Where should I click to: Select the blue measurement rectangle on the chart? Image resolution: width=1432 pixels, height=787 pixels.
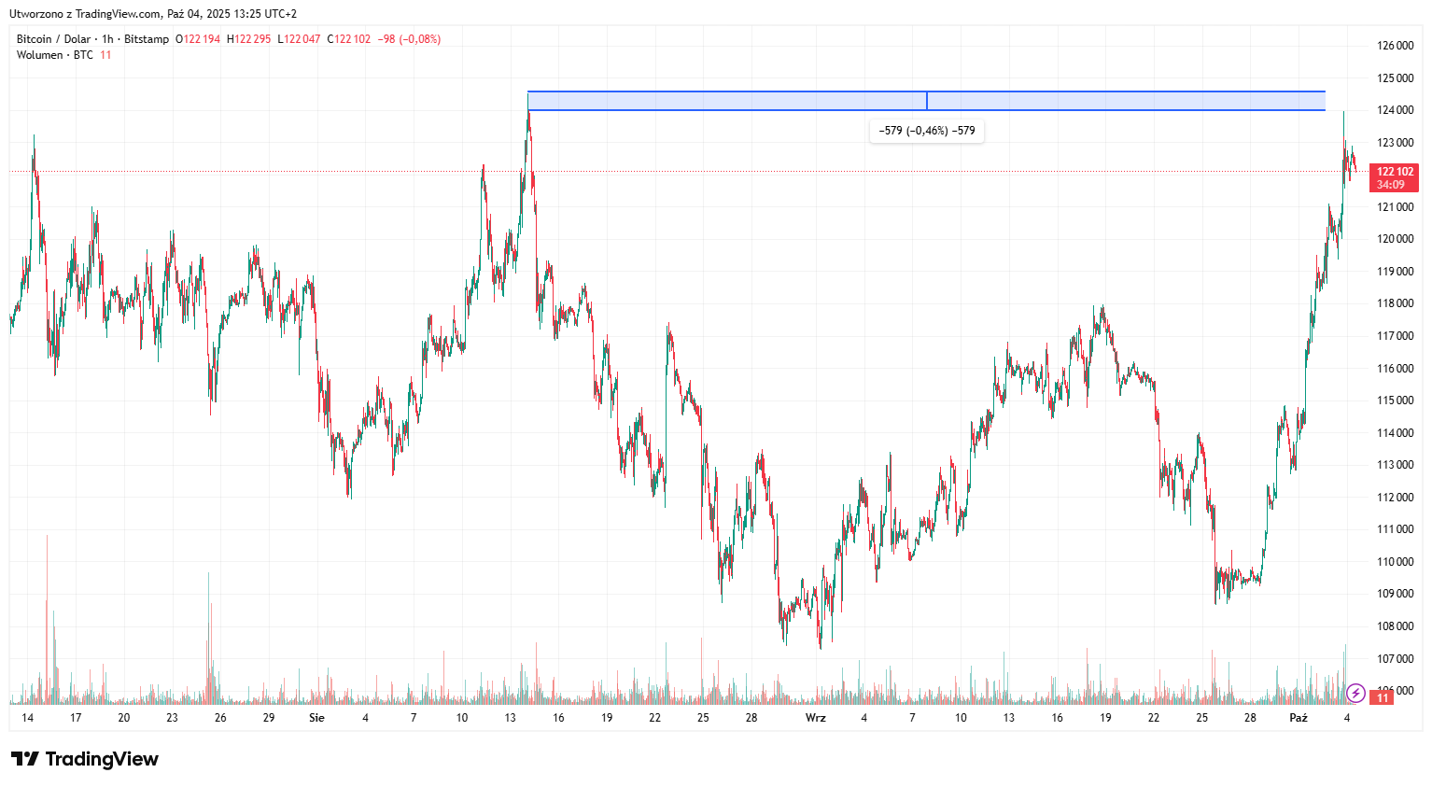pos(728,101)
